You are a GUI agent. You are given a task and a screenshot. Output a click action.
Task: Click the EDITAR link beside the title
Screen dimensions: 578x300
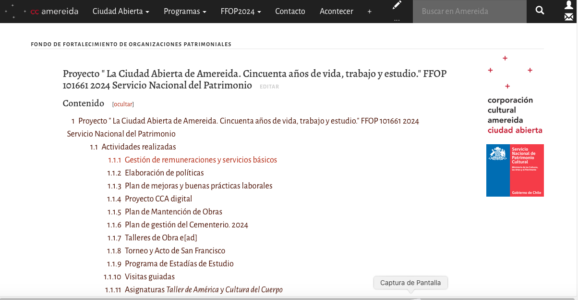(x=269, y=87)
